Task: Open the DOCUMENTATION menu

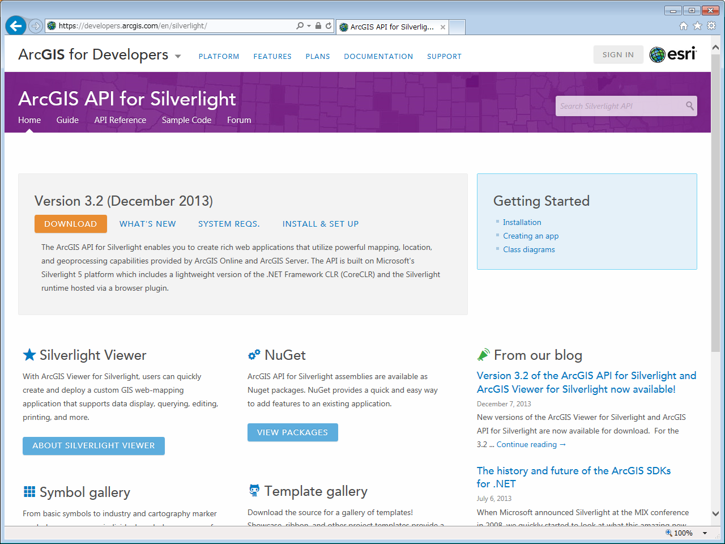Action: [378, 56]
